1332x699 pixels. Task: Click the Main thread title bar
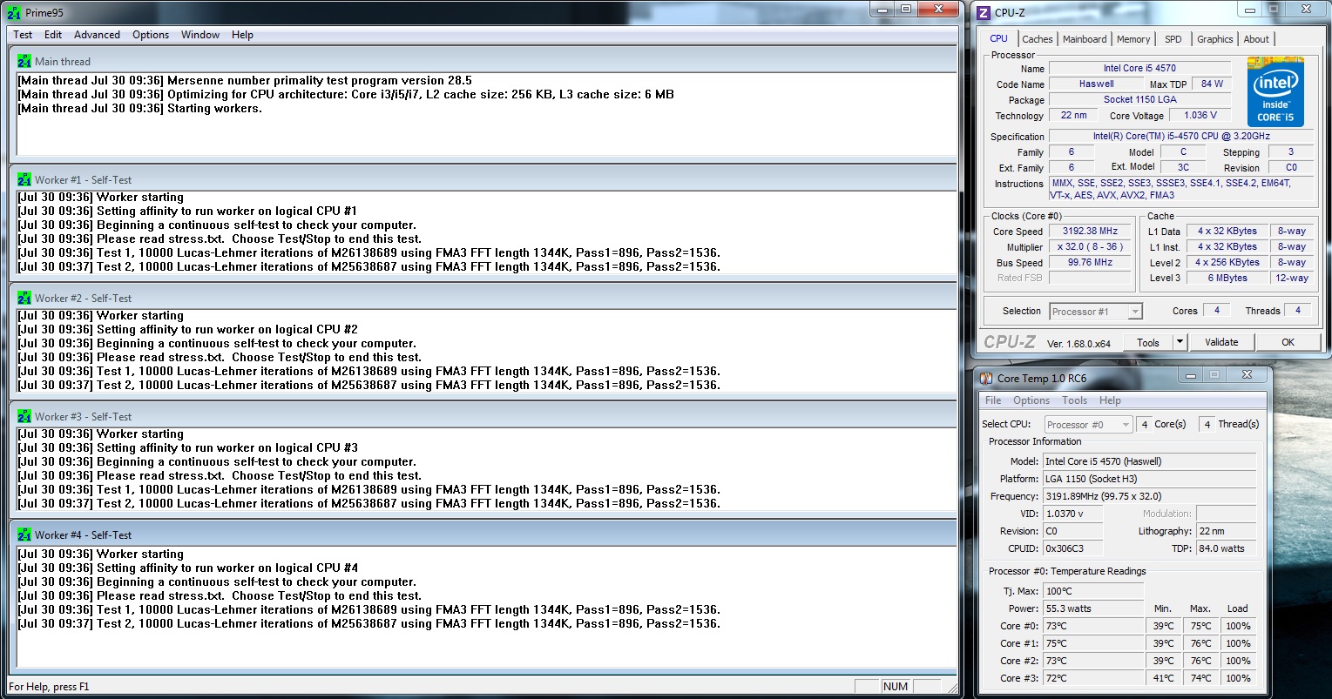(483, 61)
